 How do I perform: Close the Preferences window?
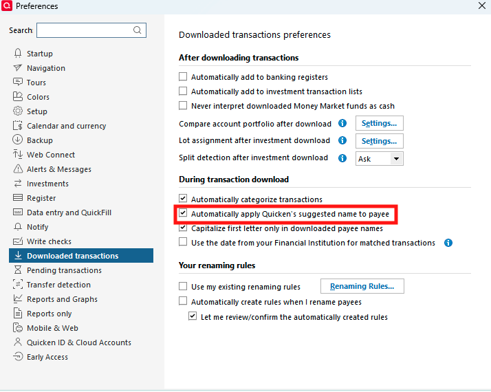482,6
